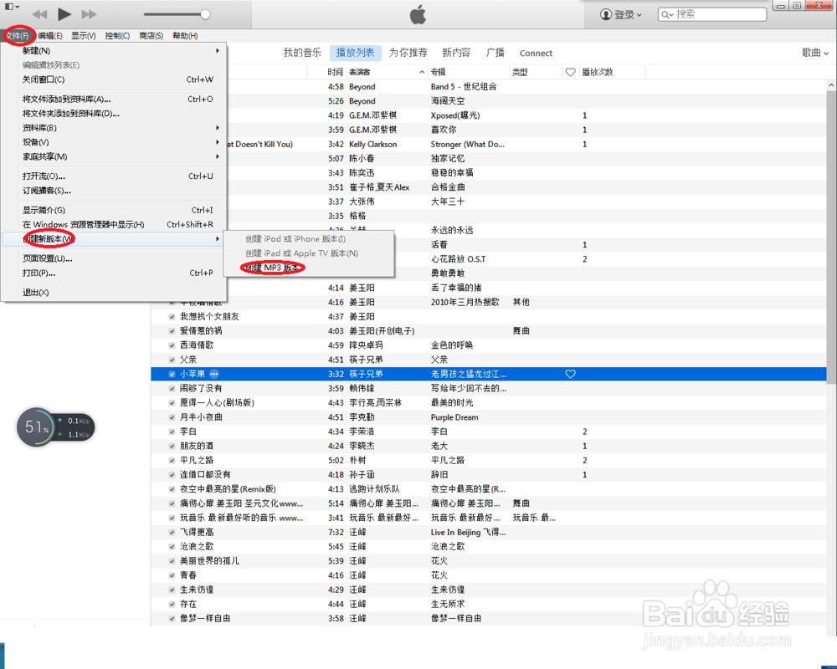Screen dimensions: 837x669
Task: Uncheck the checkbox for 爱情惹的祸
Action: pyautogui.click(x=172, y=331)
